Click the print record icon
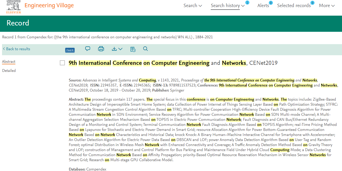This screenshot has height=171, width=342. 101,49
